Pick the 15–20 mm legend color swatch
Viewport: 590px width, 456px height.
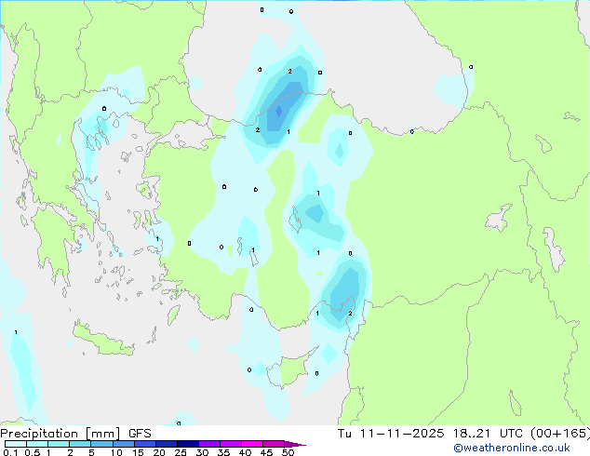click(145, 444)
